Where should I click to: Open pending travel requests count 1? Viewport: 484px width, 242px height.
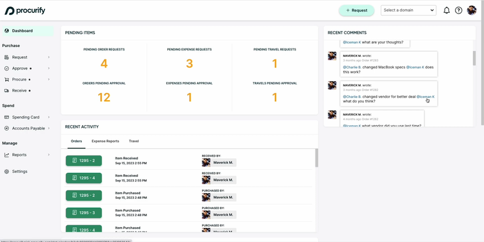275,64
